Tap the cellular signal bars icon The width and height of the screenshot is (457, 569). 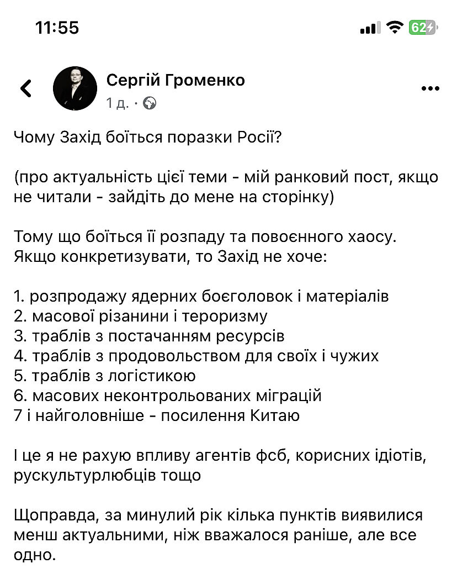[370, 28]
